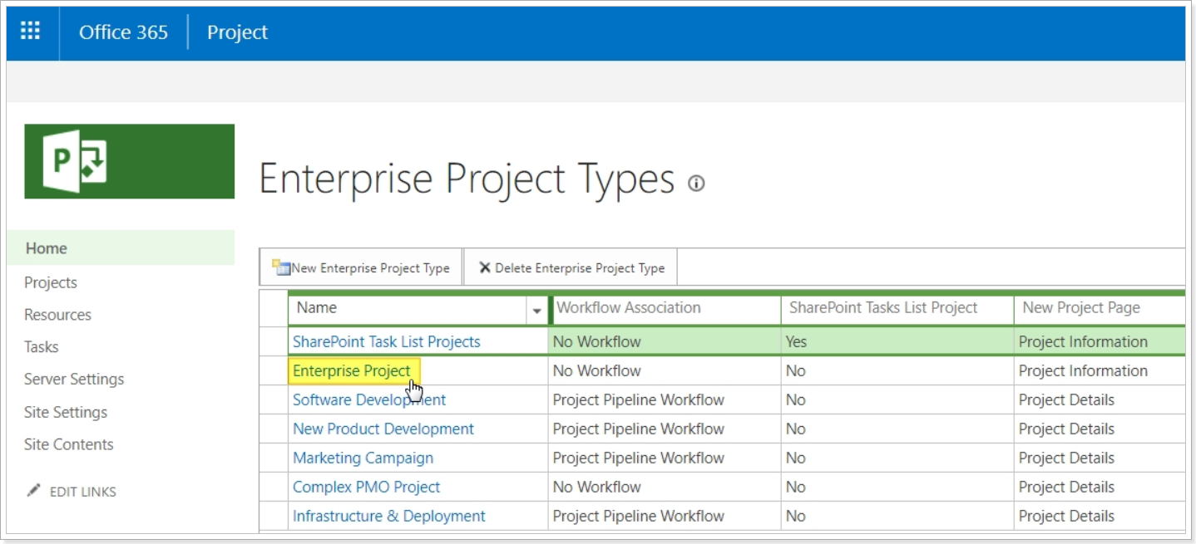
Task: Click the Project link in the top bar
Action: [x=238, y=32]
